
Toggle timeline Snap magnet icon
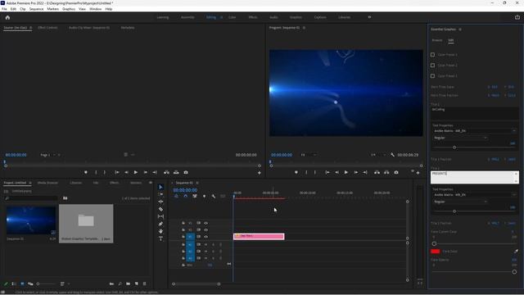(x=186, y=196)
